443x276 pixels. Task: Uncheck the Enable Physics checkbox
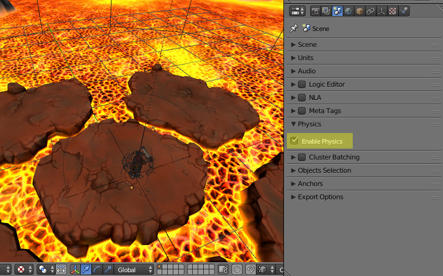pos(295,141)
